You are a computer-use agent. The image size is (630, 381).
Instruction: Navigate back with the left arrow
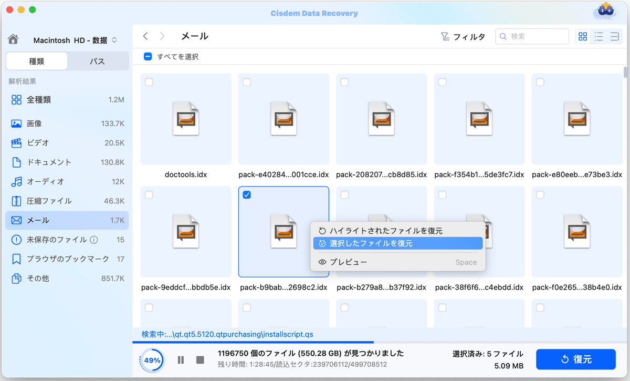coord(145,36)
